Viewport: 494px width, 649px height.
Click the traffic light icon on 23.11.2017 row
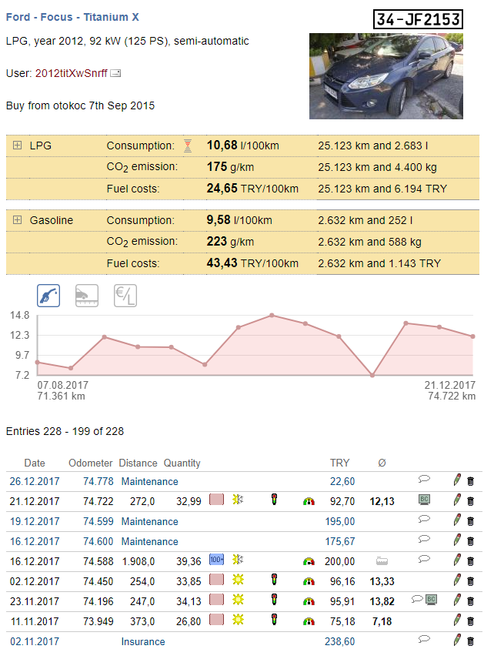point(274,599)
